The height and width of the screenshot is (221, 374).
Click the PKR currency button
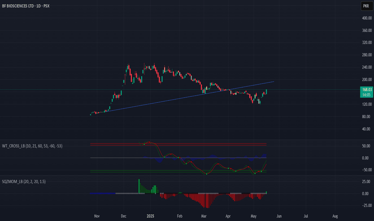pyautogui.click(x=366, y=6)
